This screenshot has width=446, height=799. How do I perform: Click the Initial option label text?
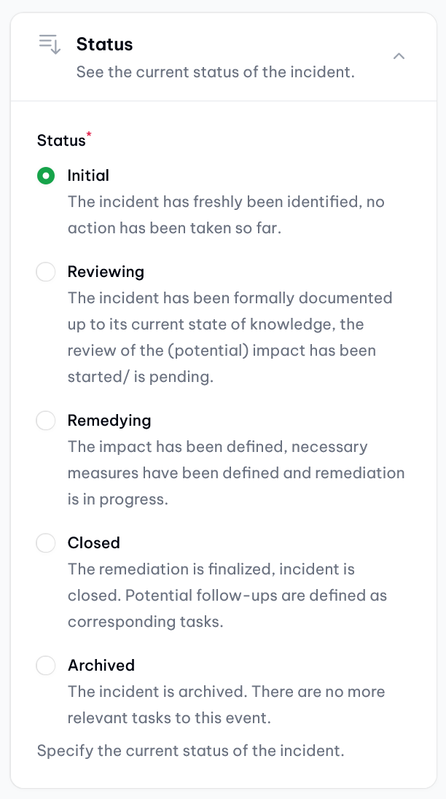click(88, 175)
